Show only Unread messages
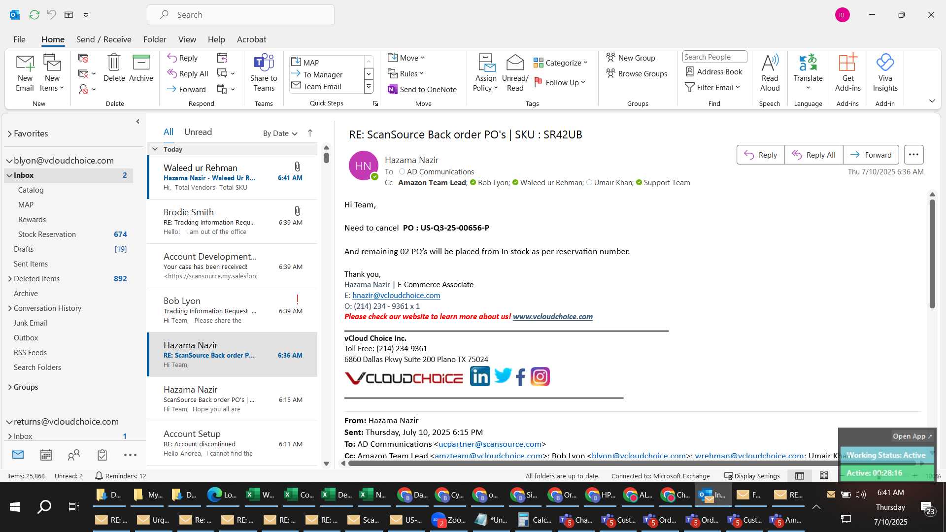This screenshot has height=532, width=946. (x=198, y=132)
